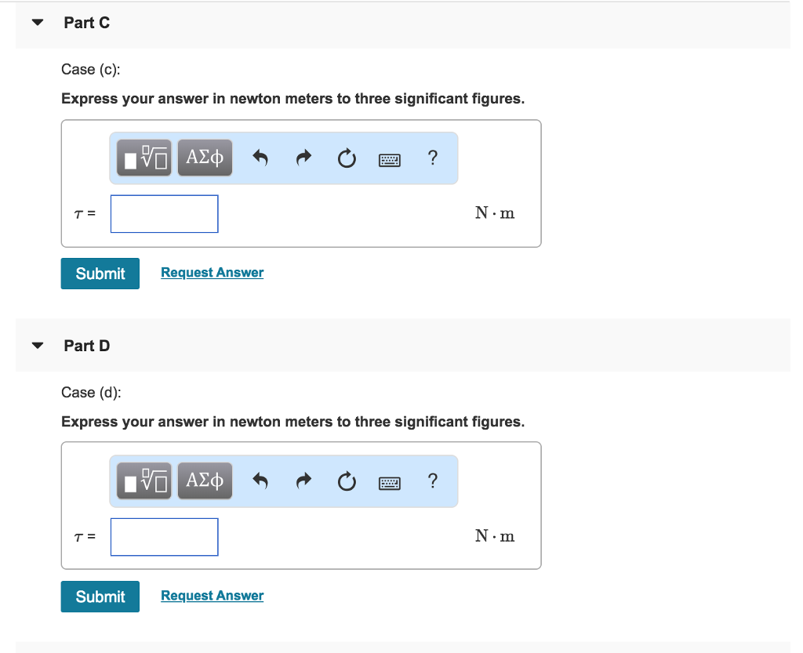Screen dimensions: 803x653
Task: Reset the Part D answer field
Action: coord(347,481)
